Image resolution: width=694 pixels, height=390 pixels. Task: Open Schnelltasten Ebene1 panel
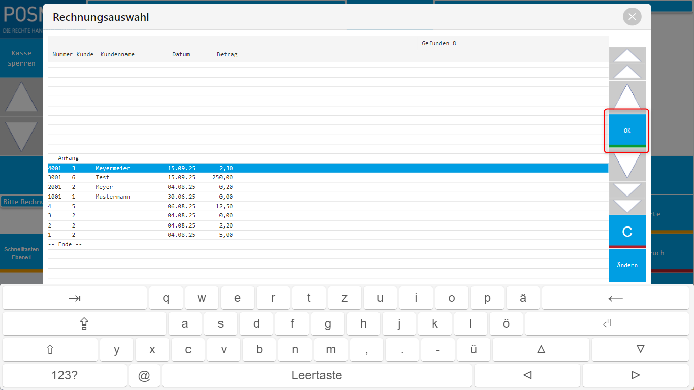(x=21, y=253)
